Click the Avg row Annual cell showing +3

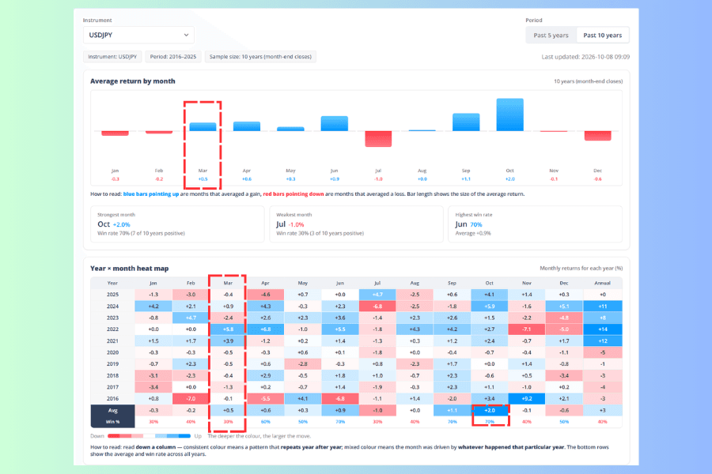[x=603, y=411]
